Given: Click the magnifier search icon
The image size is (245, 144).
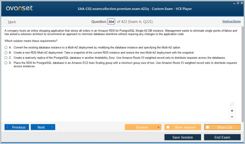Looking at the screenshot, I should (232, 104).
